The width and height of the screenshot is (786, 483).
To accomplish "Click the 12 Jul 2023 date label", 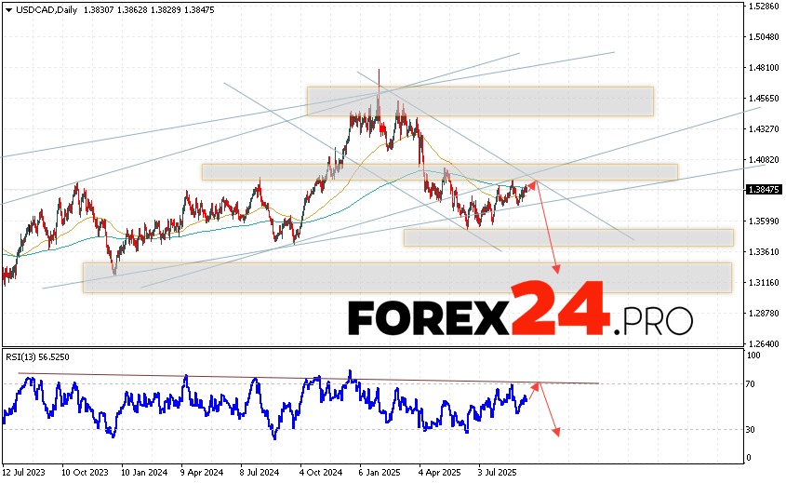I will coord(24,473).
